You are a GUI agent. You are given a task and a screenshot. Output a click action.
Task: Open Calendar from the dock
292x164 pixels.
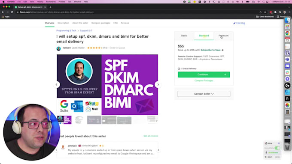[x=287, y=40]
